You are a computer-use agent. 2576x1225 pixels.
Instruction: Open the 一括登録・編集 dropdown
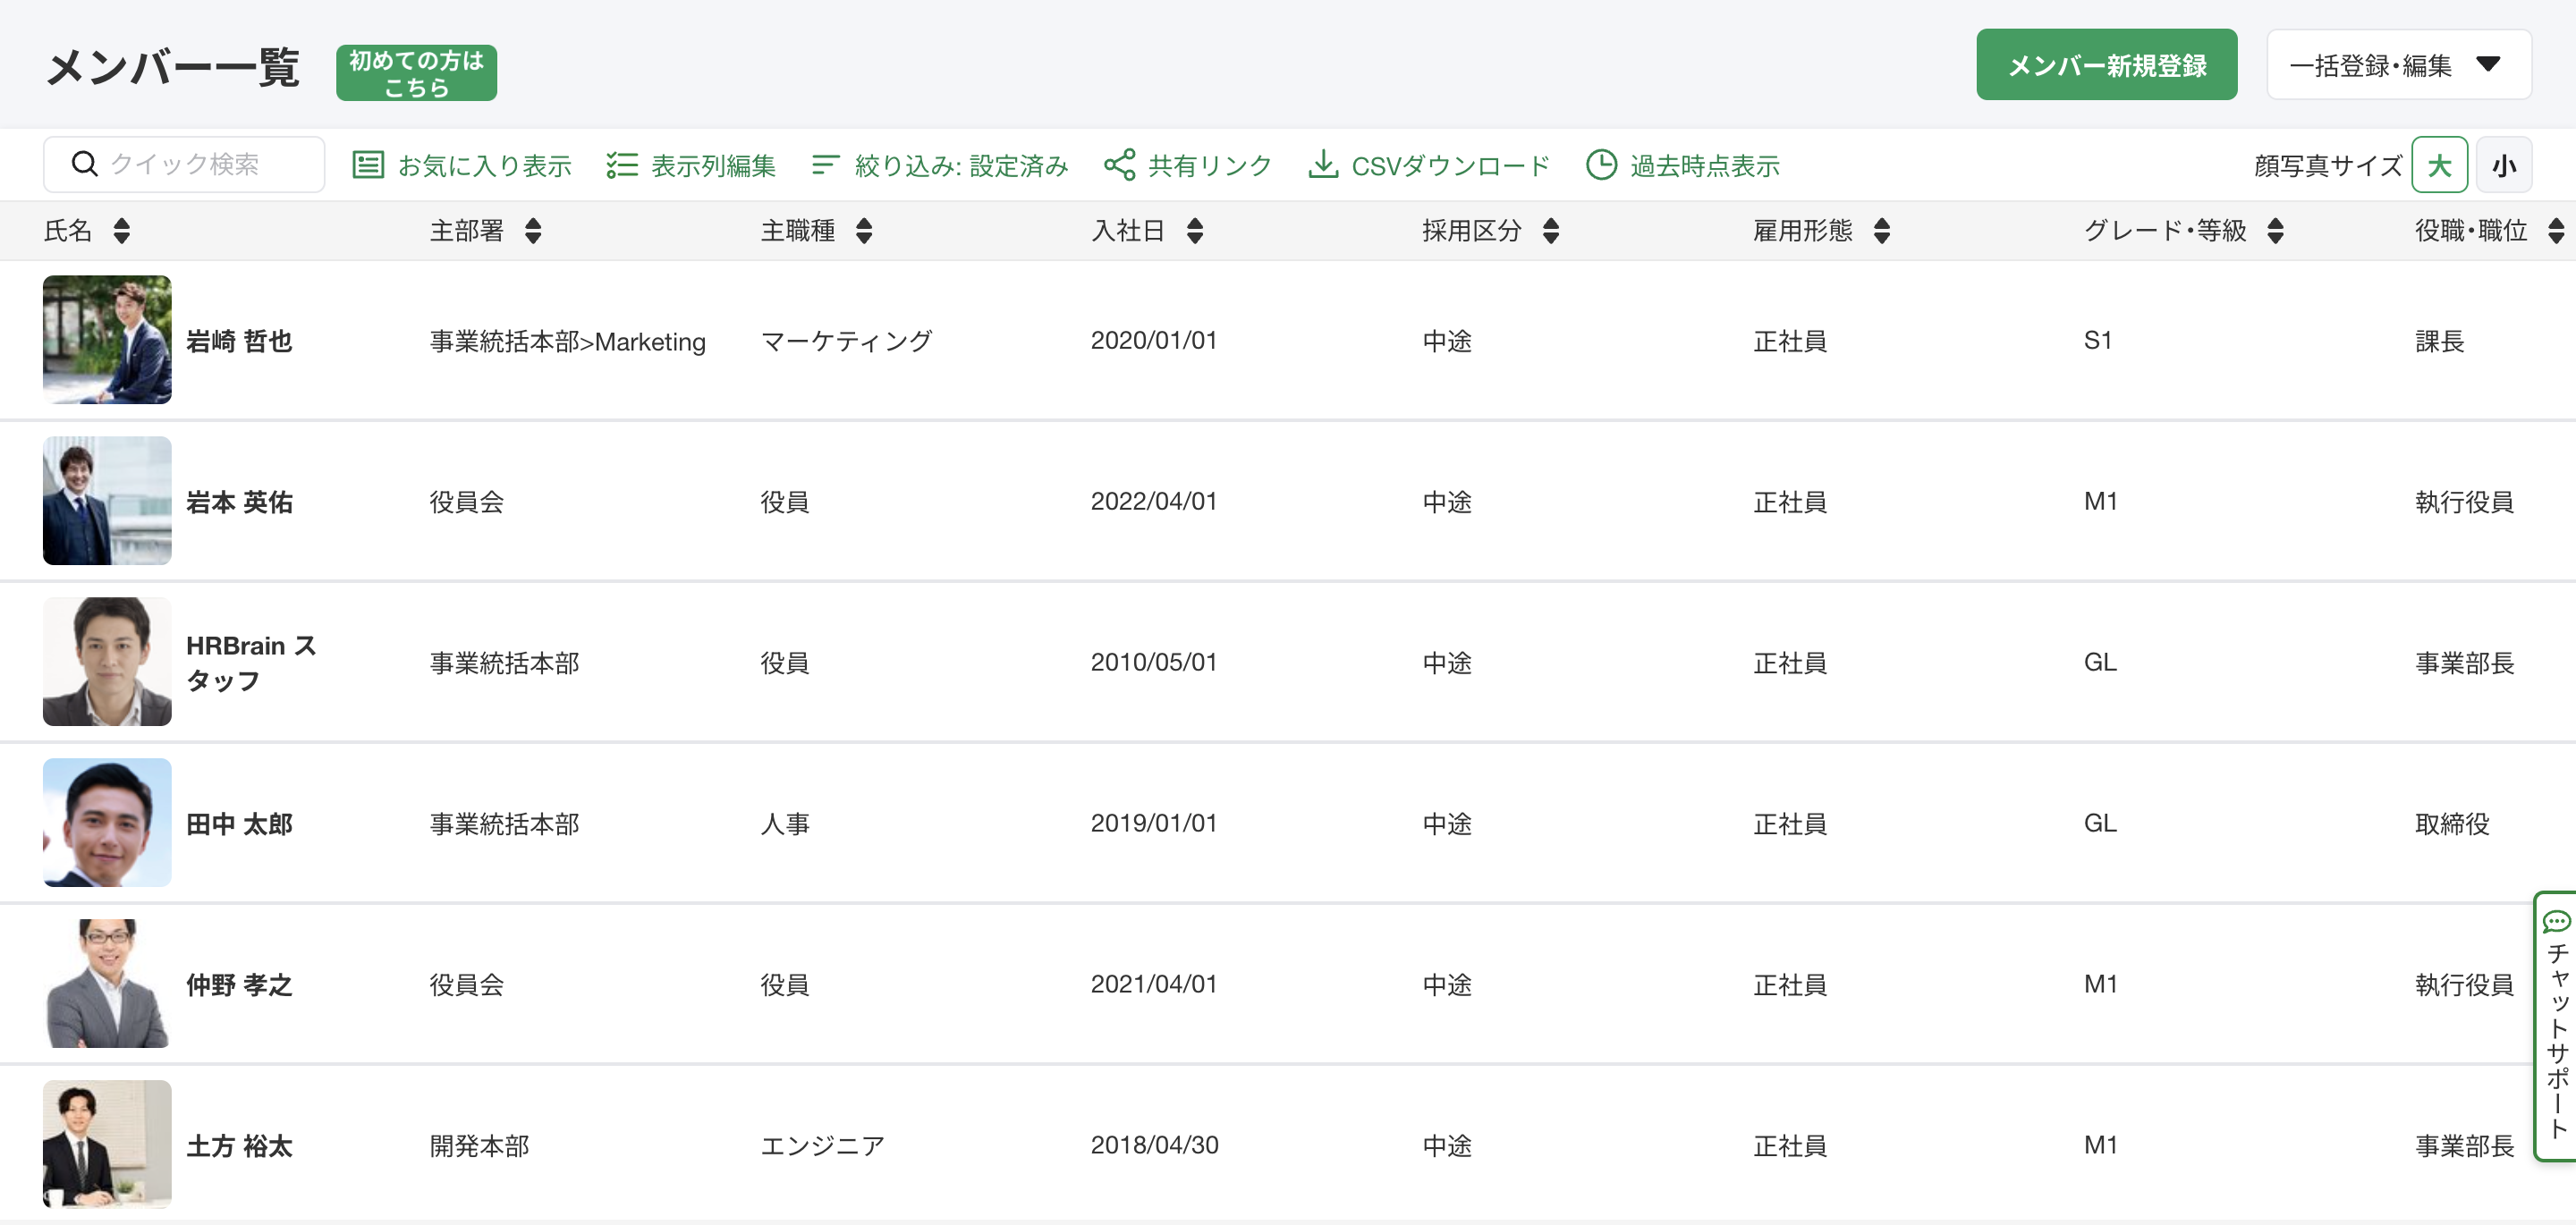click(x=2399, y=65)
